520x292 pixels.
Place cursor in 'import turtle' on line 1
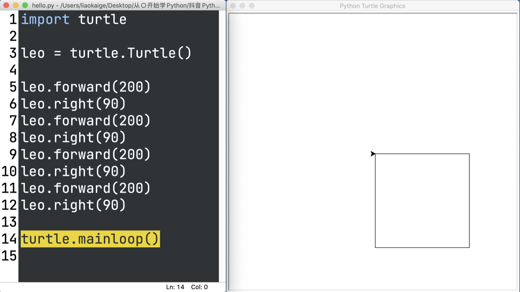coord(74,19)
